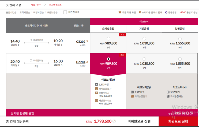Image resolution: width=199 pixels, height=127 pixels.
Task: Click the +1DAY legend marker
Action: pos(182,12)
